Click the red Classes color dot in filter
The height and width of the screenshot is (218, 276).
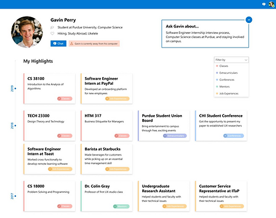pos(217,66)
